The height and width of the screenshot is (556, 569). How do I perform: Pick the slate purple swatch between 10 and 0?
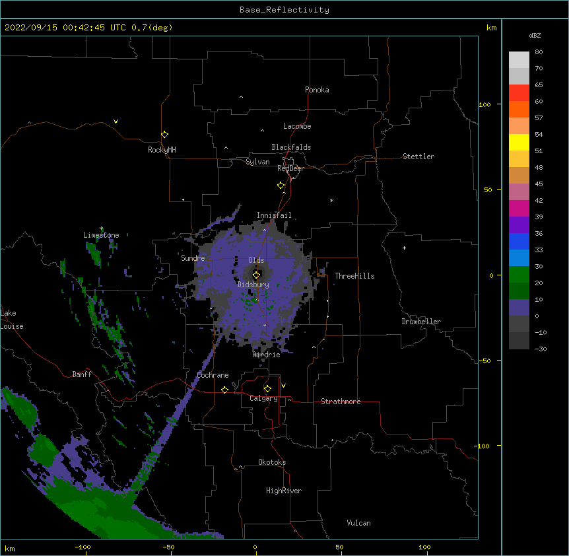519,308
